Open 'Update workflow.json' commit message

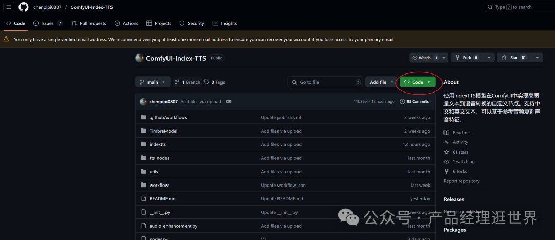[283, 185]
